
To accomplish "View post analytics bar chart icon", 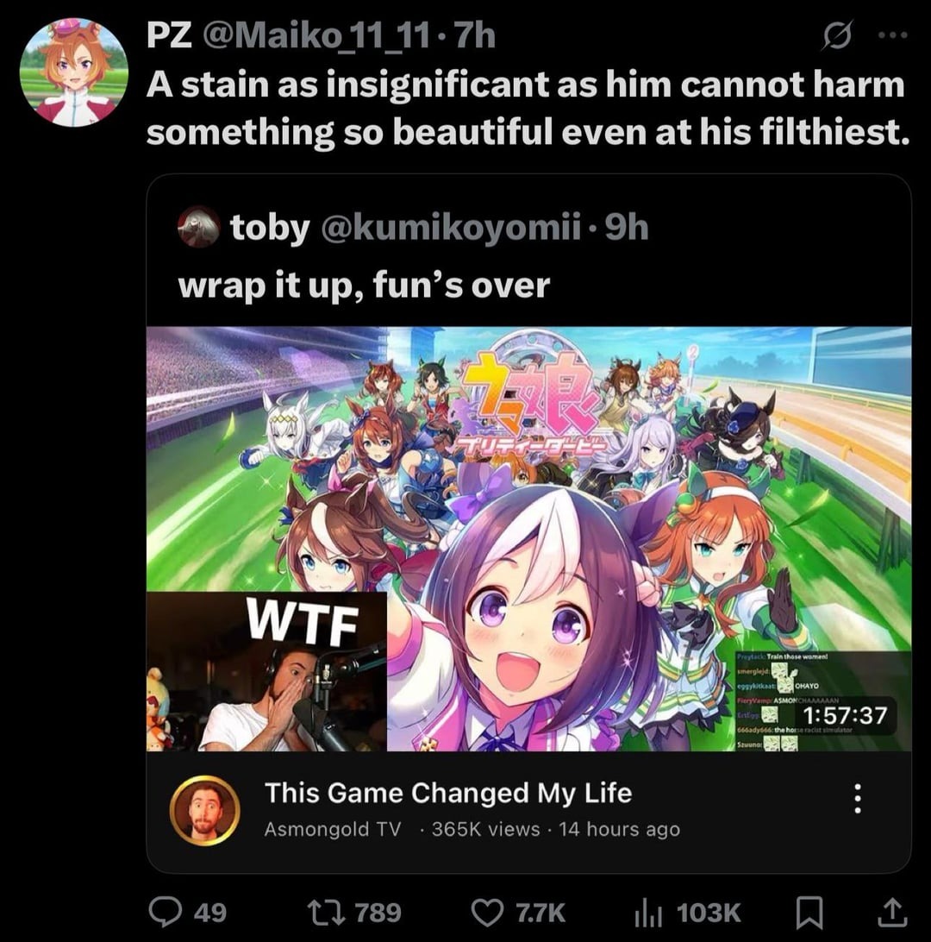I will pos(648,913).
